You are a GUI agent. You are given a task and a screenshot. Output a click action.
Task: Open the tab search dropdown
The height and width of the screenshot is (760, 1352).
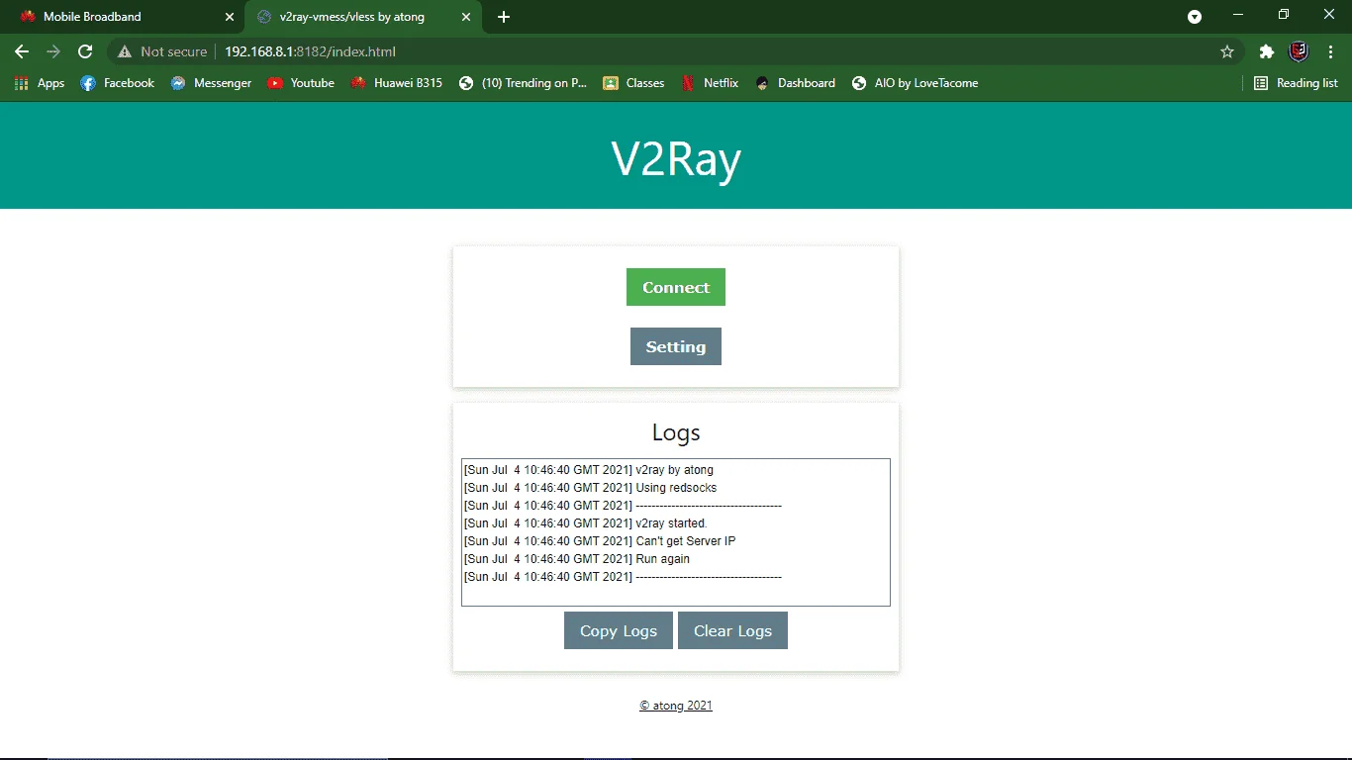pos(1195,17)
